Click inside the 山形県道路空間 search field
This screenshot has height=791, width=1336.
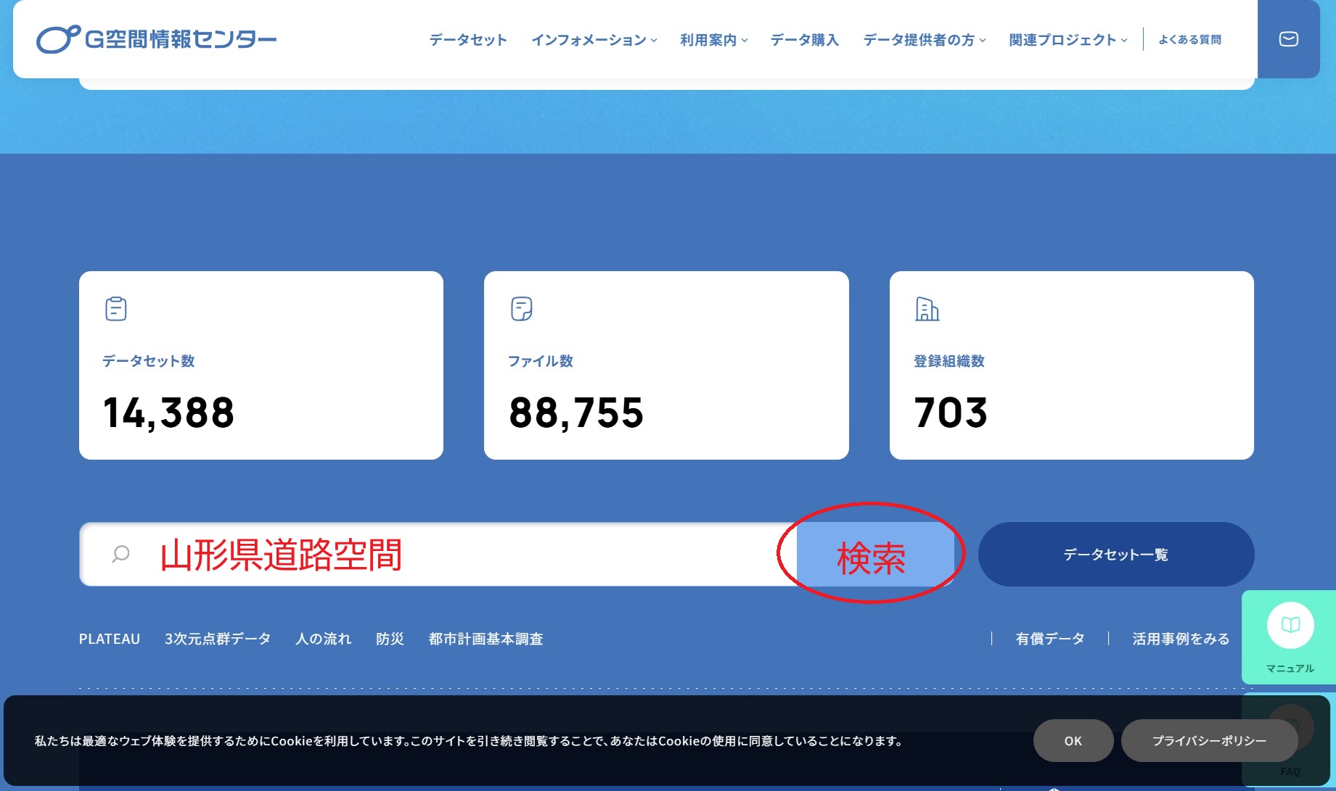tap(435, 554)
